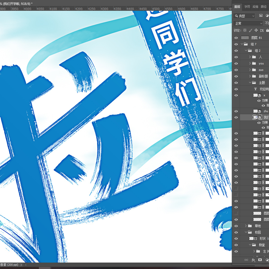The width and height of the screenshot is (269, 269).
Task: Click the folder icon of 校园 group
Action: 250,232
